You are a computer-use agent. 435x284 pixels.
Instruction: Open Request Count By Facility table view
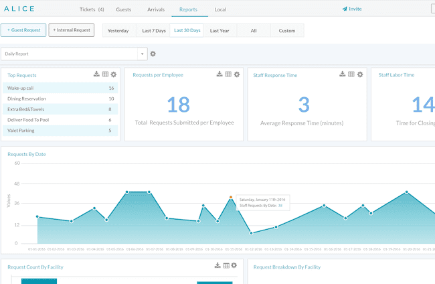pyautogui.click(x=226, y=266)
